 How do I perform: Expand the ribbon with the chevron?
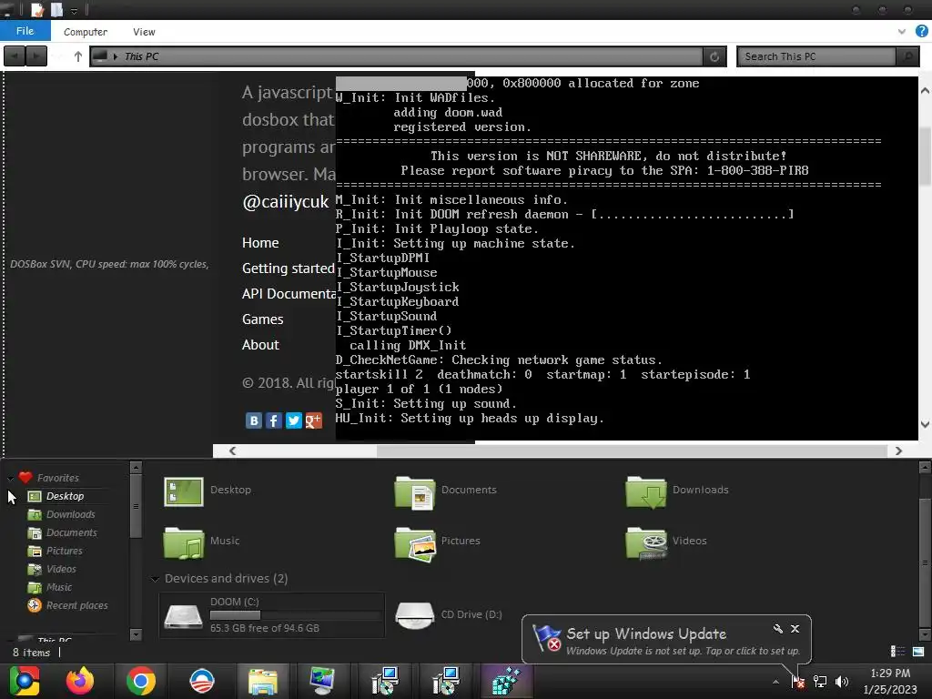pyautogui.click(x=902, y=32)
